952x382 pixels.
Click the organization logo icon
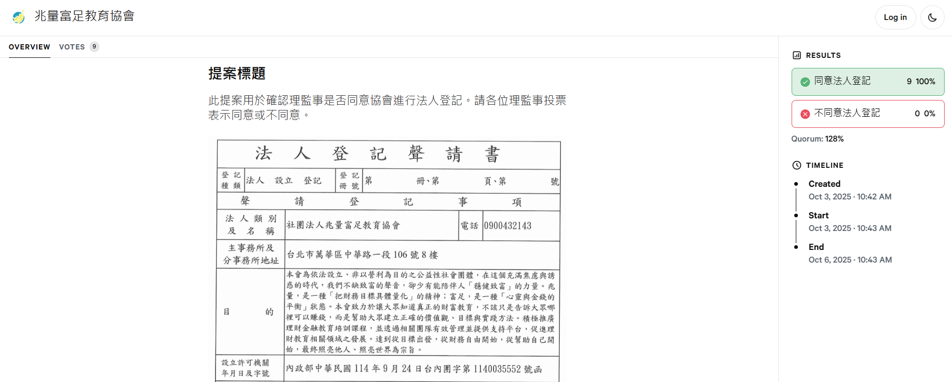[18, 17]
